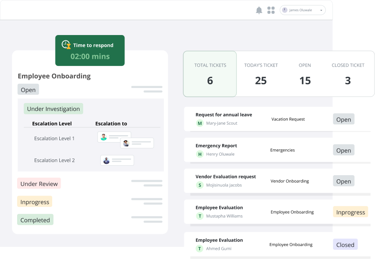
Task: Expand the Completed status section
Action: pos(35,220)
